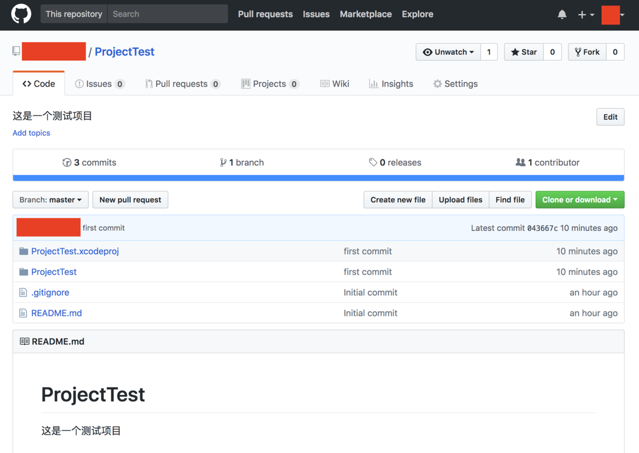
Task: Click the Add topics link
Action: (x=31, y=133)
